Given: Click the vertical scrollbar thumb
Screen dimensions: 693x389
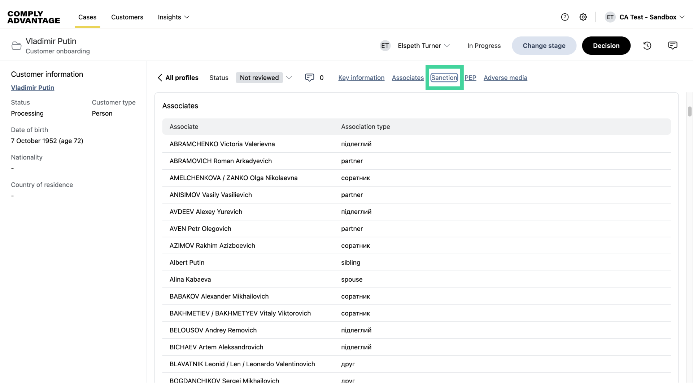Looking at the screenshot, I should tap(689, 111).
